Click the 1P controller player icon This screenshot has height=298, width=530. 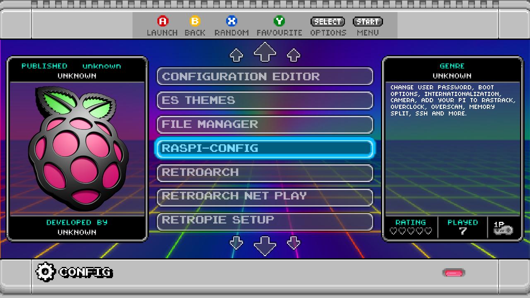click(x=503, y=228)
